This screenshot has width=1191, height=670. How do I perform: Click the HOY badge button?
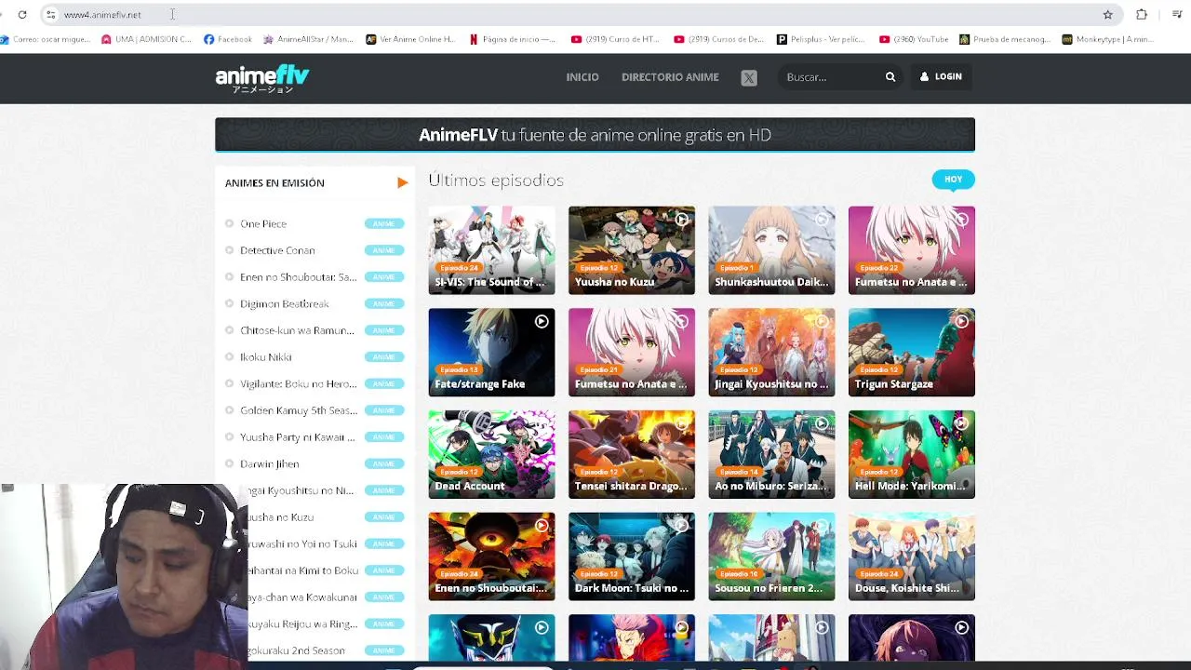point(954,180)
